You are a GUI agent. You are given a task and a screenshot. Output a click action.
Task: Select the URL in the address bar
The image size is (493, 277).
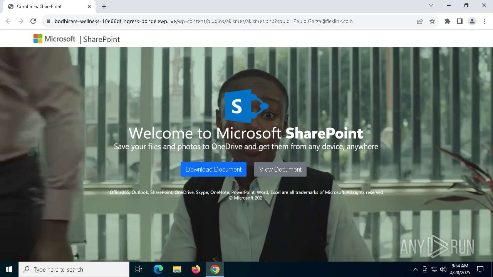pyautogui.click(x=204, y=21)
